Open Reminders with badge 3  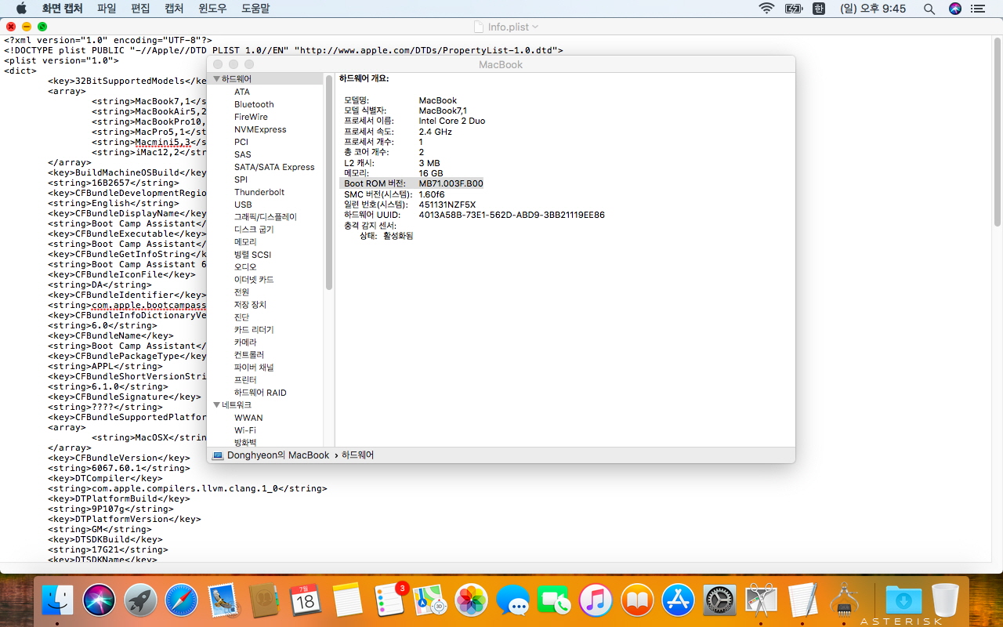coord(390,601)
